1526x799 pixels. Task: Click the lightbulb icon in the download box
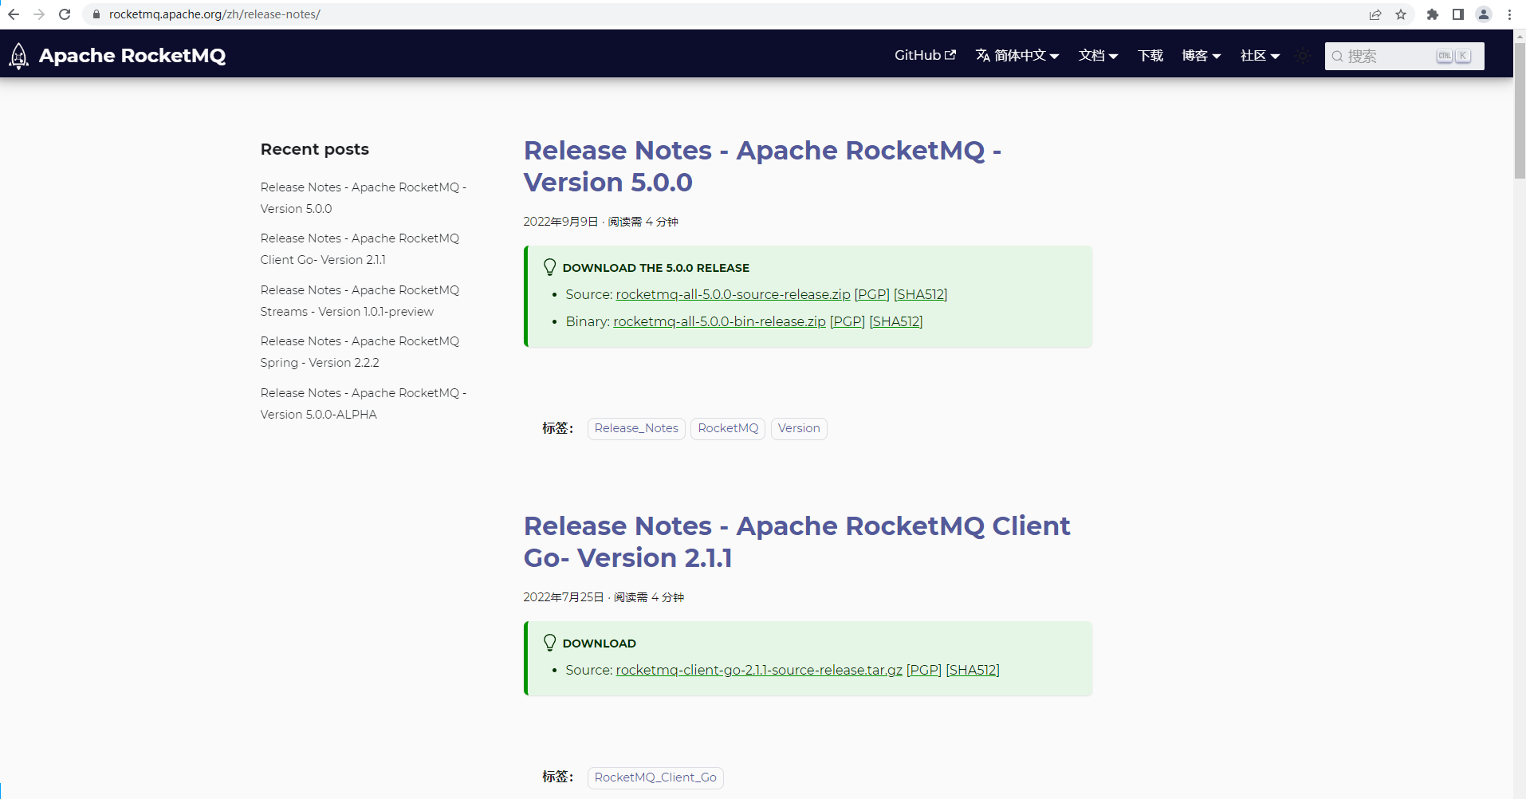[x=549, y=266]
